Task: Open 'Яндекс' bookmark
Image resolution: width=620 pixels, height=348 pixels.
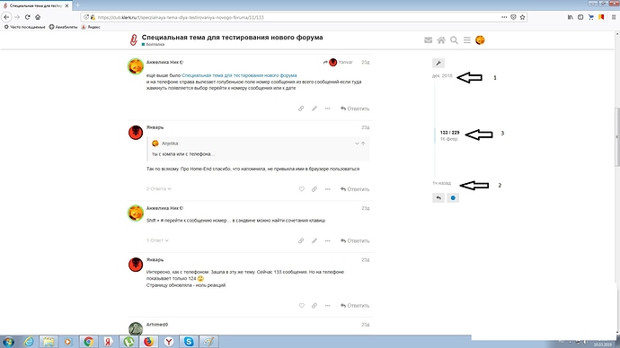Action: point(91,27)
